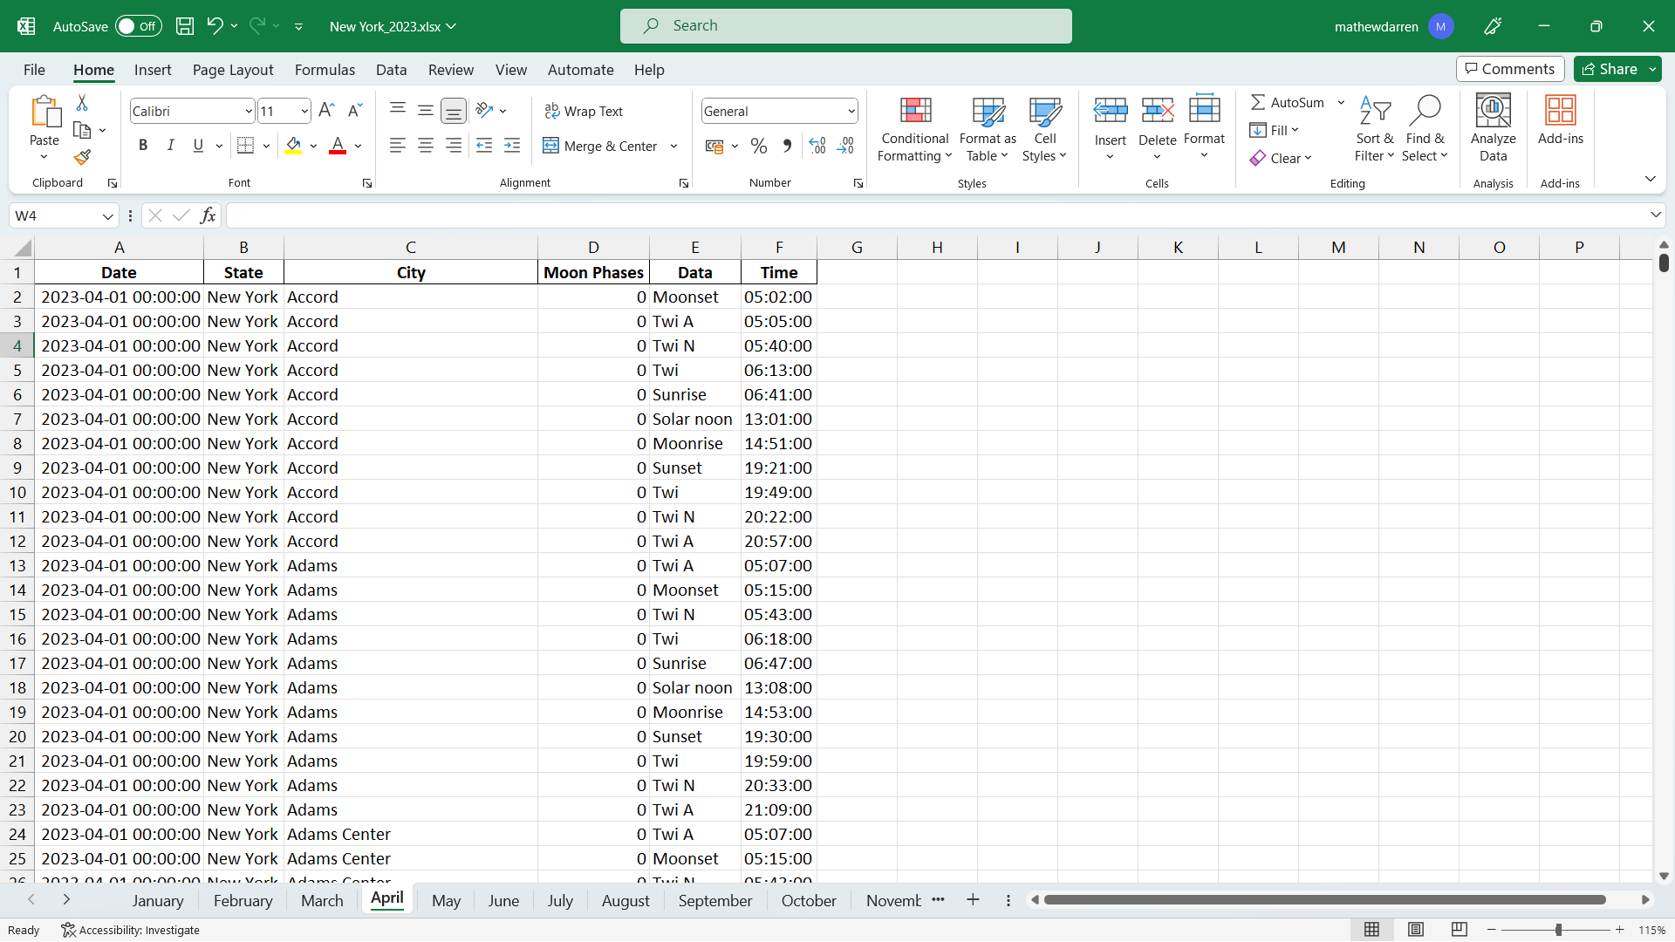This screenshot has height=942, width=1675.
Task: Open the font name dropdown
Action: pyautogui.click(x=248, y=112)
